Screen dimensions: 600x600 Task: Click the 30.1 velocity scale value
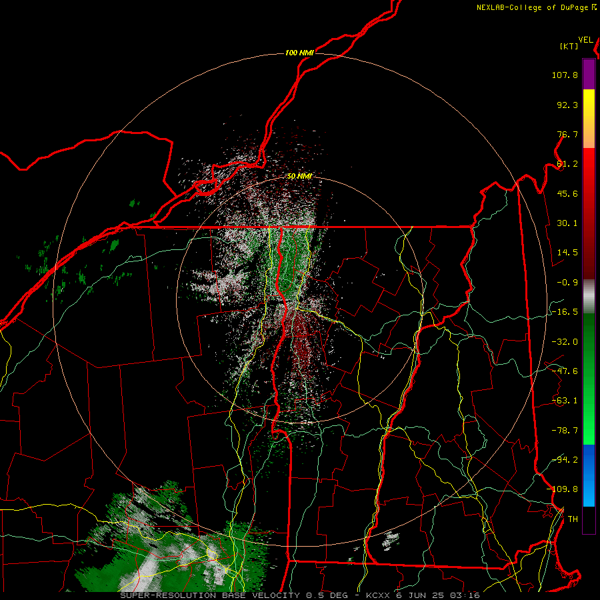coord(567,223)
